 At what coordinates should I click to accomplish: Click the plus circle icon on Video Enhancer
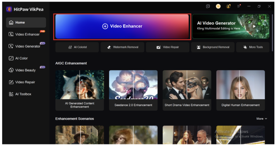[105, 26]
